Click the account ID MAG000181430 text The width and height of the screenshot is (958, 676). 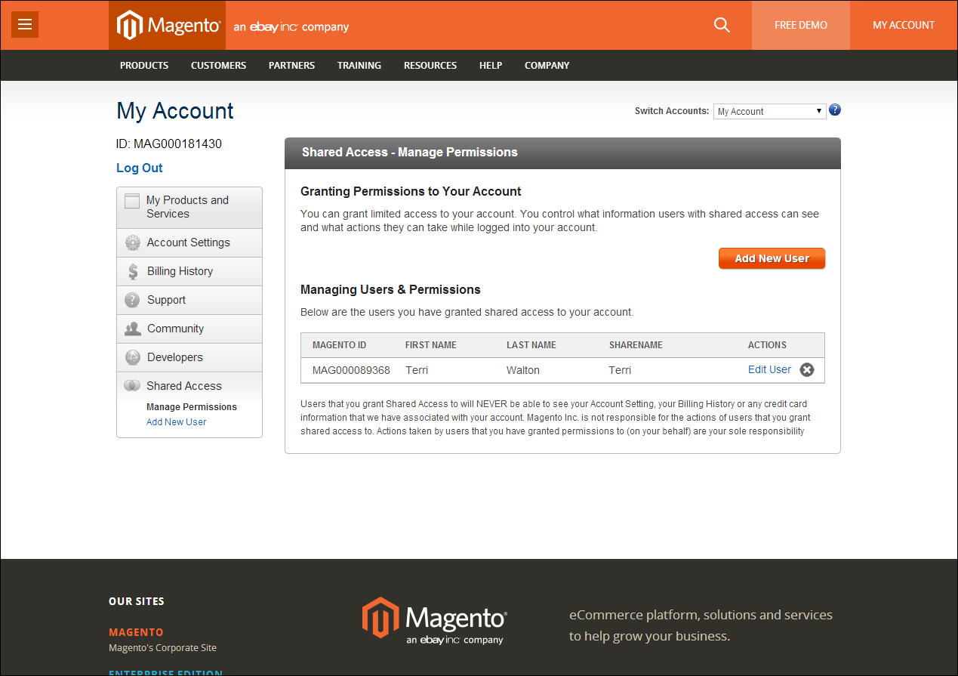[169, 144]
